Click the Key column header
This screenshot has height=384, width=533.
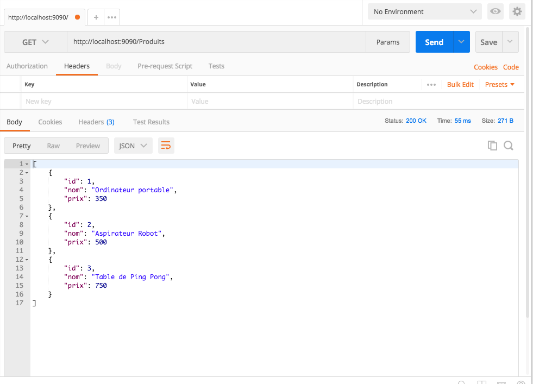[29, 84]
